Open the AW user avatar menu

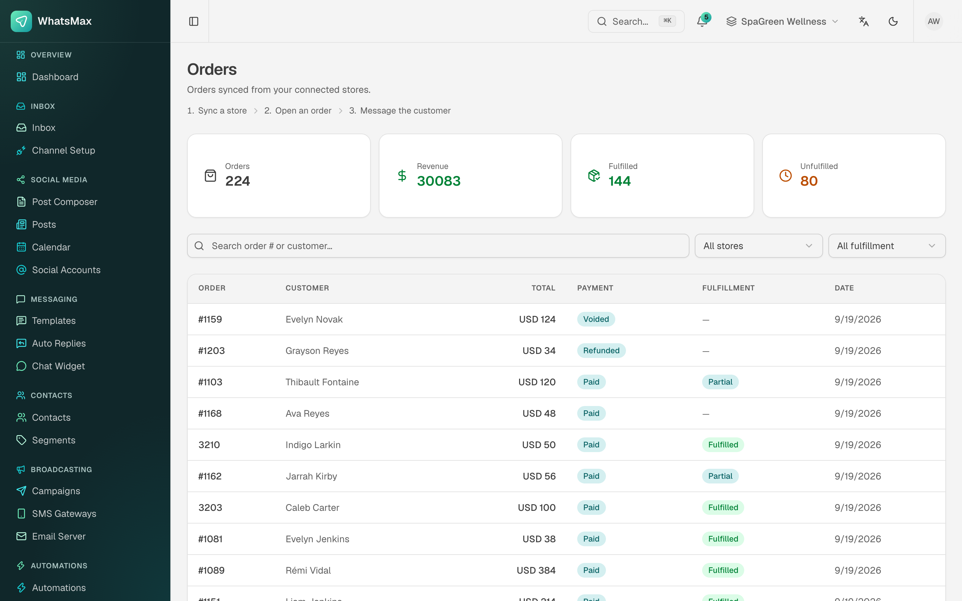click(x=933, y=21)
